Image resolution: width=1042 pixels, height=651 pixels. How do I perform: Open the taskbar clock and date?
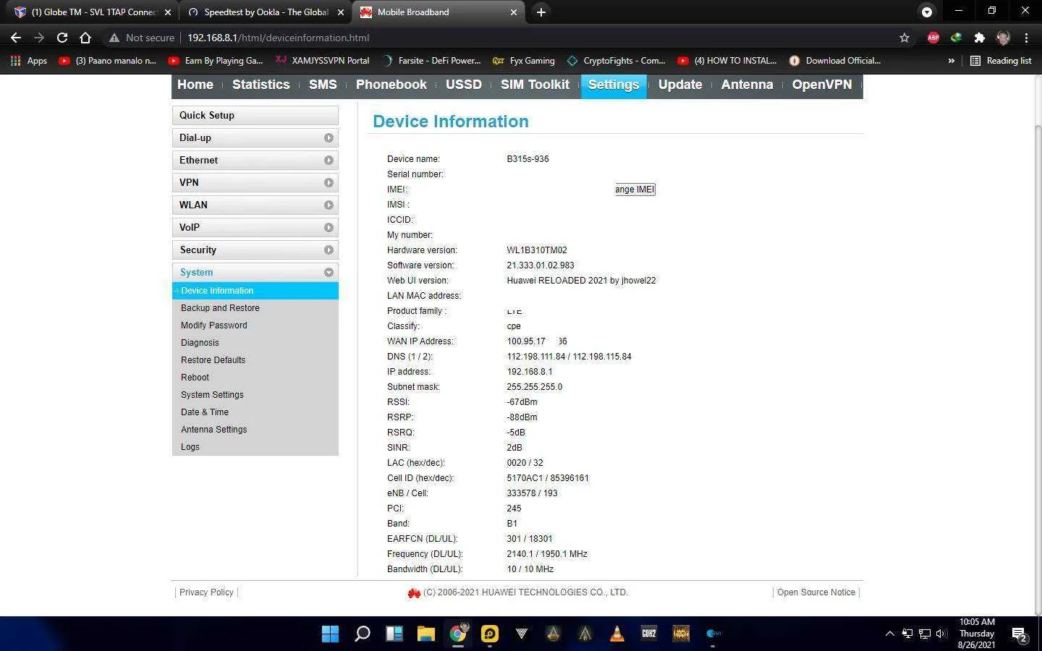976,634
